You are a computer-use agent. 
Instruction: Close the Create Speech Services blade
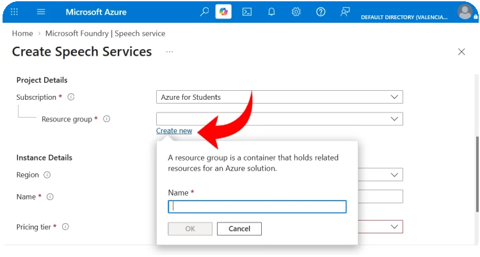pos(461,52)
